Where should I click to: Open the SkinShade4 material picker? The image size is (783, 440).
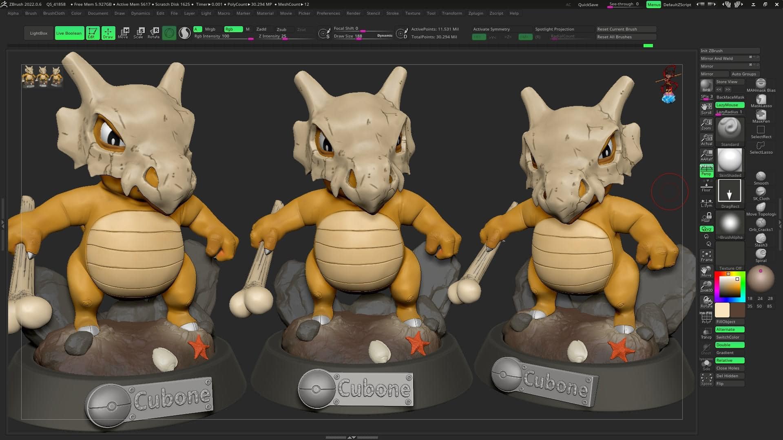730,163
